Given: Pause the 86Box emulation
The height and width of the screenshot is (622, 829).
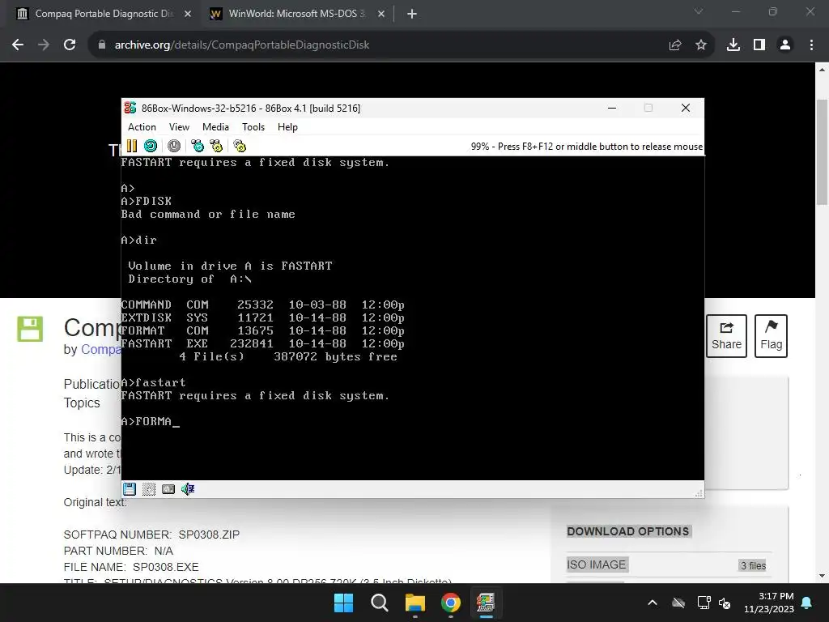Looking at the screenshot, I should tap(132, 146).
